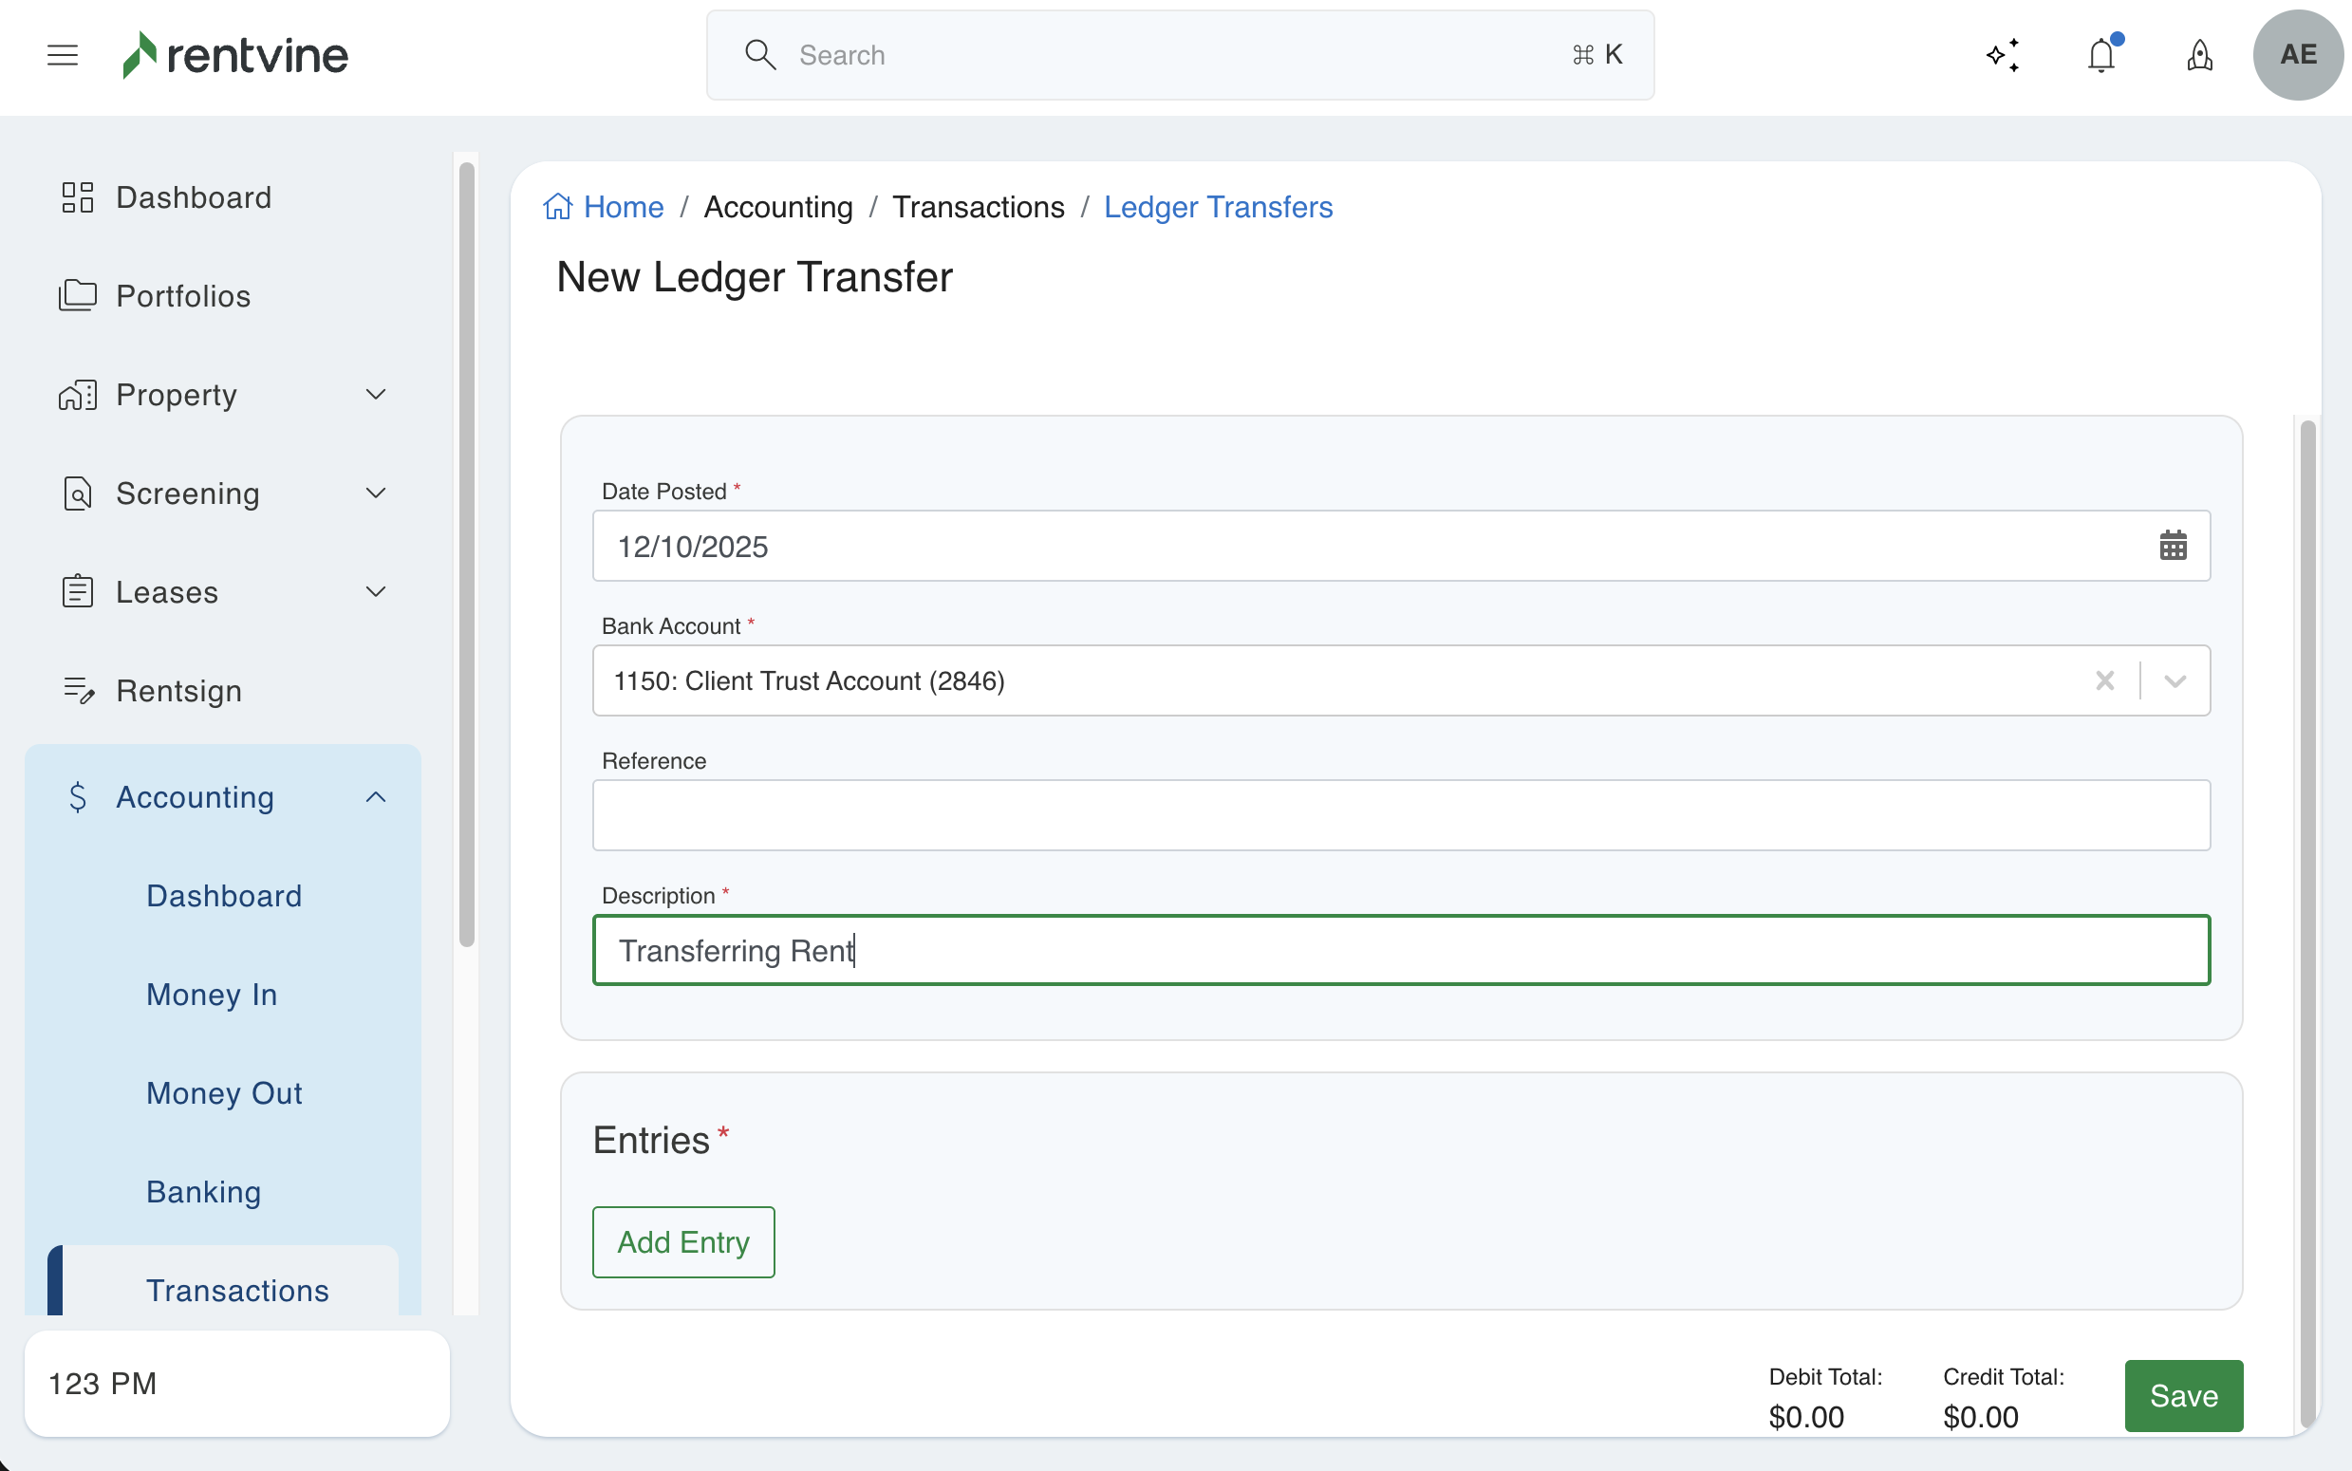Open Banking in the Accounting submenu

click(203, 1192)
